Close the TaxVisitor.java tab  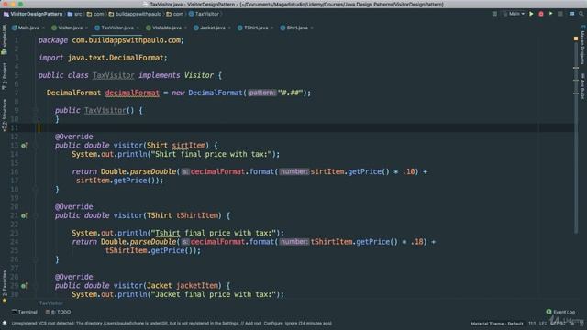tap(138, 28)
